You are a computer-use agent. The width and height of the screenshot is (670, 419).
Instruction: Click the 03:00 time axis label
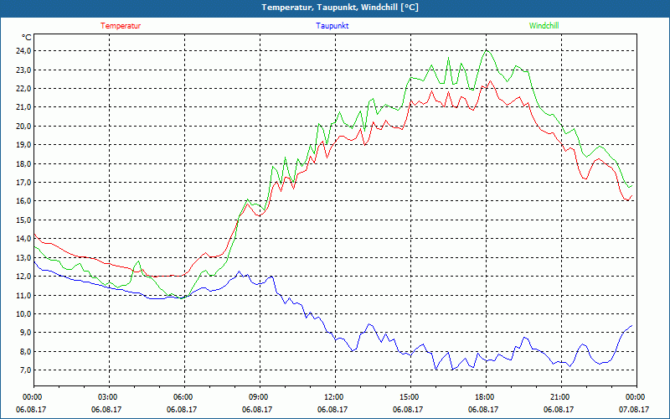coord(110,397)
